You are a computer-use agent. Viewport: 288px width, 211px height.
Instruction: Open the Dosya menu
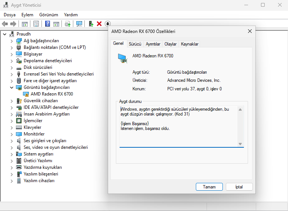(x=10, y=15)
